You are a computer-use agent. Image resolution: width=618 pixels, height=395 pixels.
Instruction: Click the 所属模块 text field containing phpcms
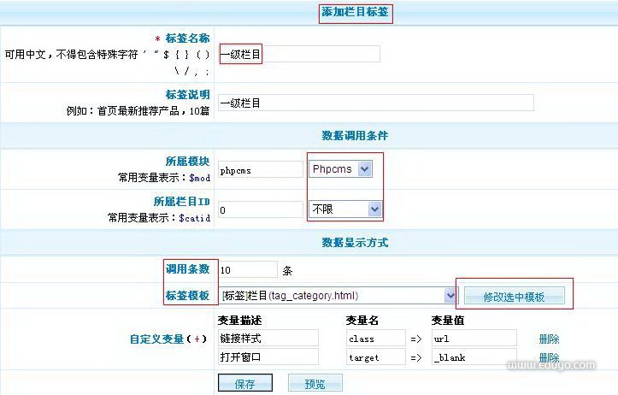point(260,169)
